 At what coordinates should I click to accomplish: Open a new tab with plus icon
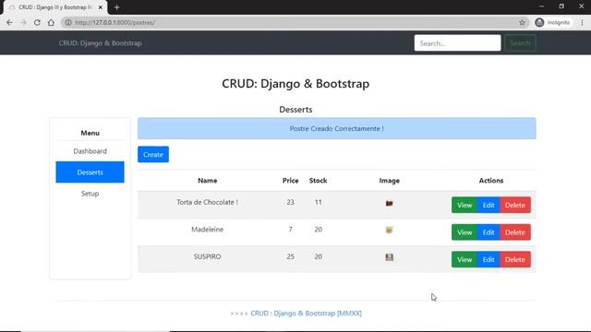(117, 7)
